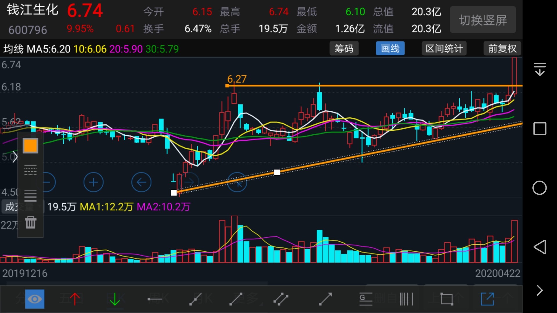Tap the 金额 1.26亿 amount value
The image size is (557, 313).
[x=350, y=29]
